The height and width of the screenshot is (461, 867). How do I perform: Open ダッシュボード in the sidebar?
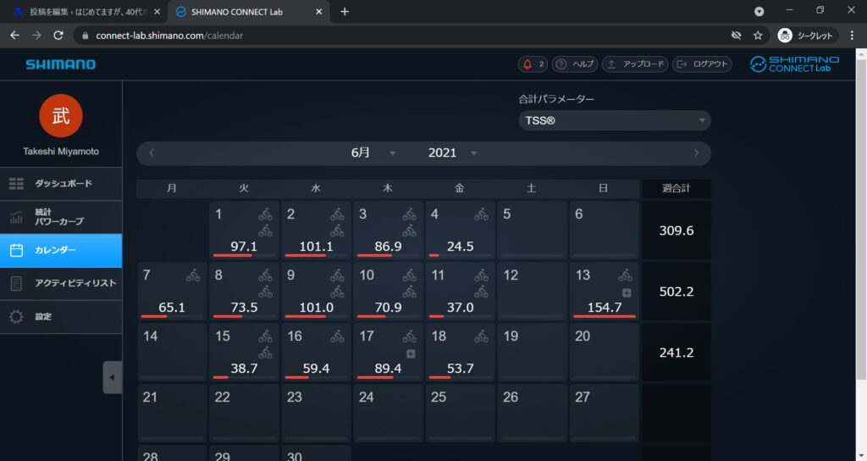coord(61,183)
